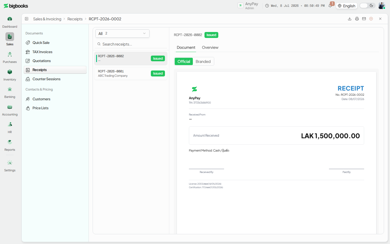Select receipt RCPT-2026-0002 in list

131,59
